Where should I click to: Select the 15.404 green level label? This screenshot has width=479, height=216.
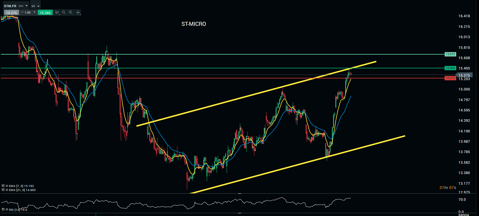click(450, 68)
